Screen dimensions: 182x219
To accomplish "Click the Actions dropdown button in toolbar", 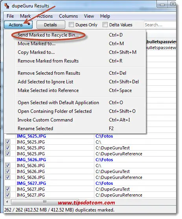I will click(x=18, y=25).
